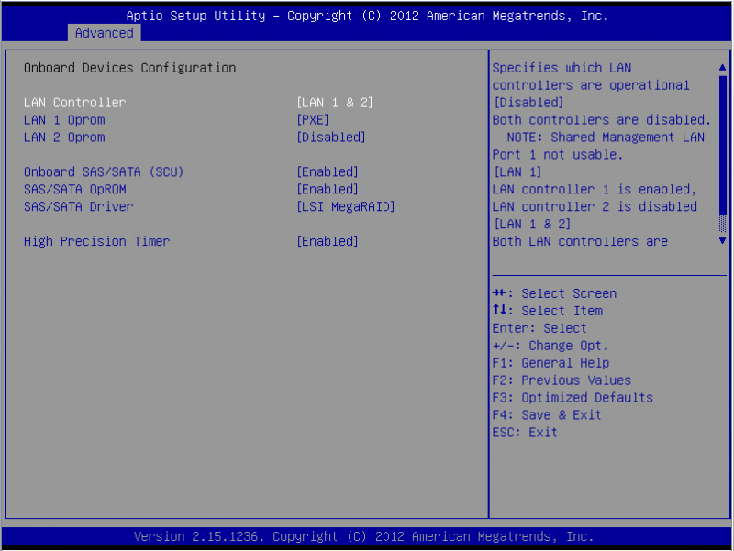This screenshot has width=734, height=551.
Task: Open the SAS/SATA Driver [LSI MegaRAID] options
Action: click(x=346, y=207)
